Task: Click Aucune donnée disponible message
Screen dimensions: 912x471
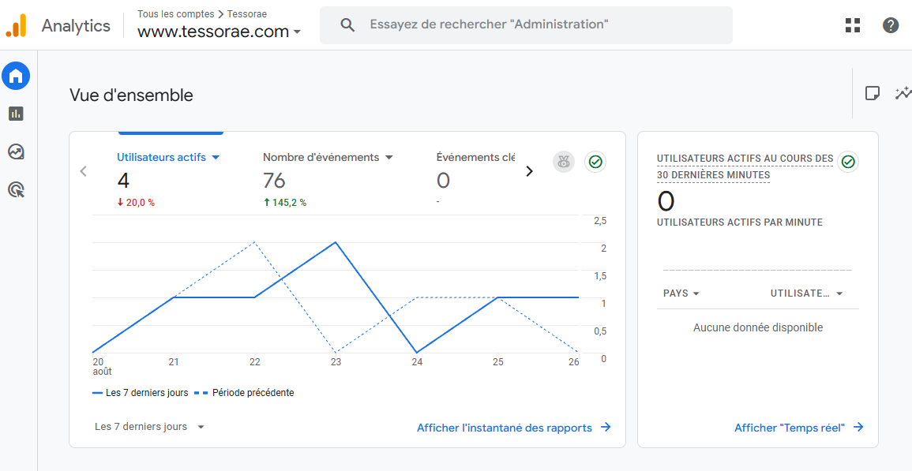Action: (758, 327)
